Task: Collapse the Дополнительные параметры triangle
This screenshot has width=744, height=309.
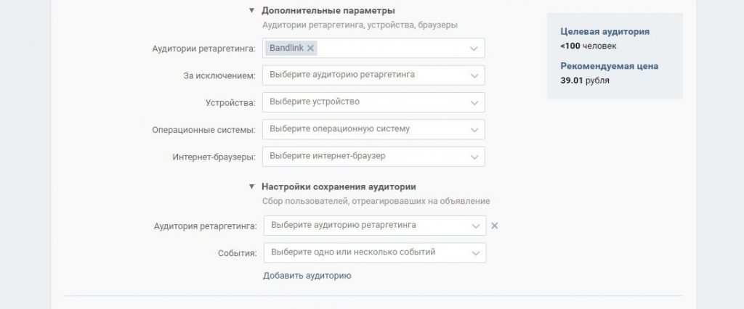Action: (x=252, y=10)
